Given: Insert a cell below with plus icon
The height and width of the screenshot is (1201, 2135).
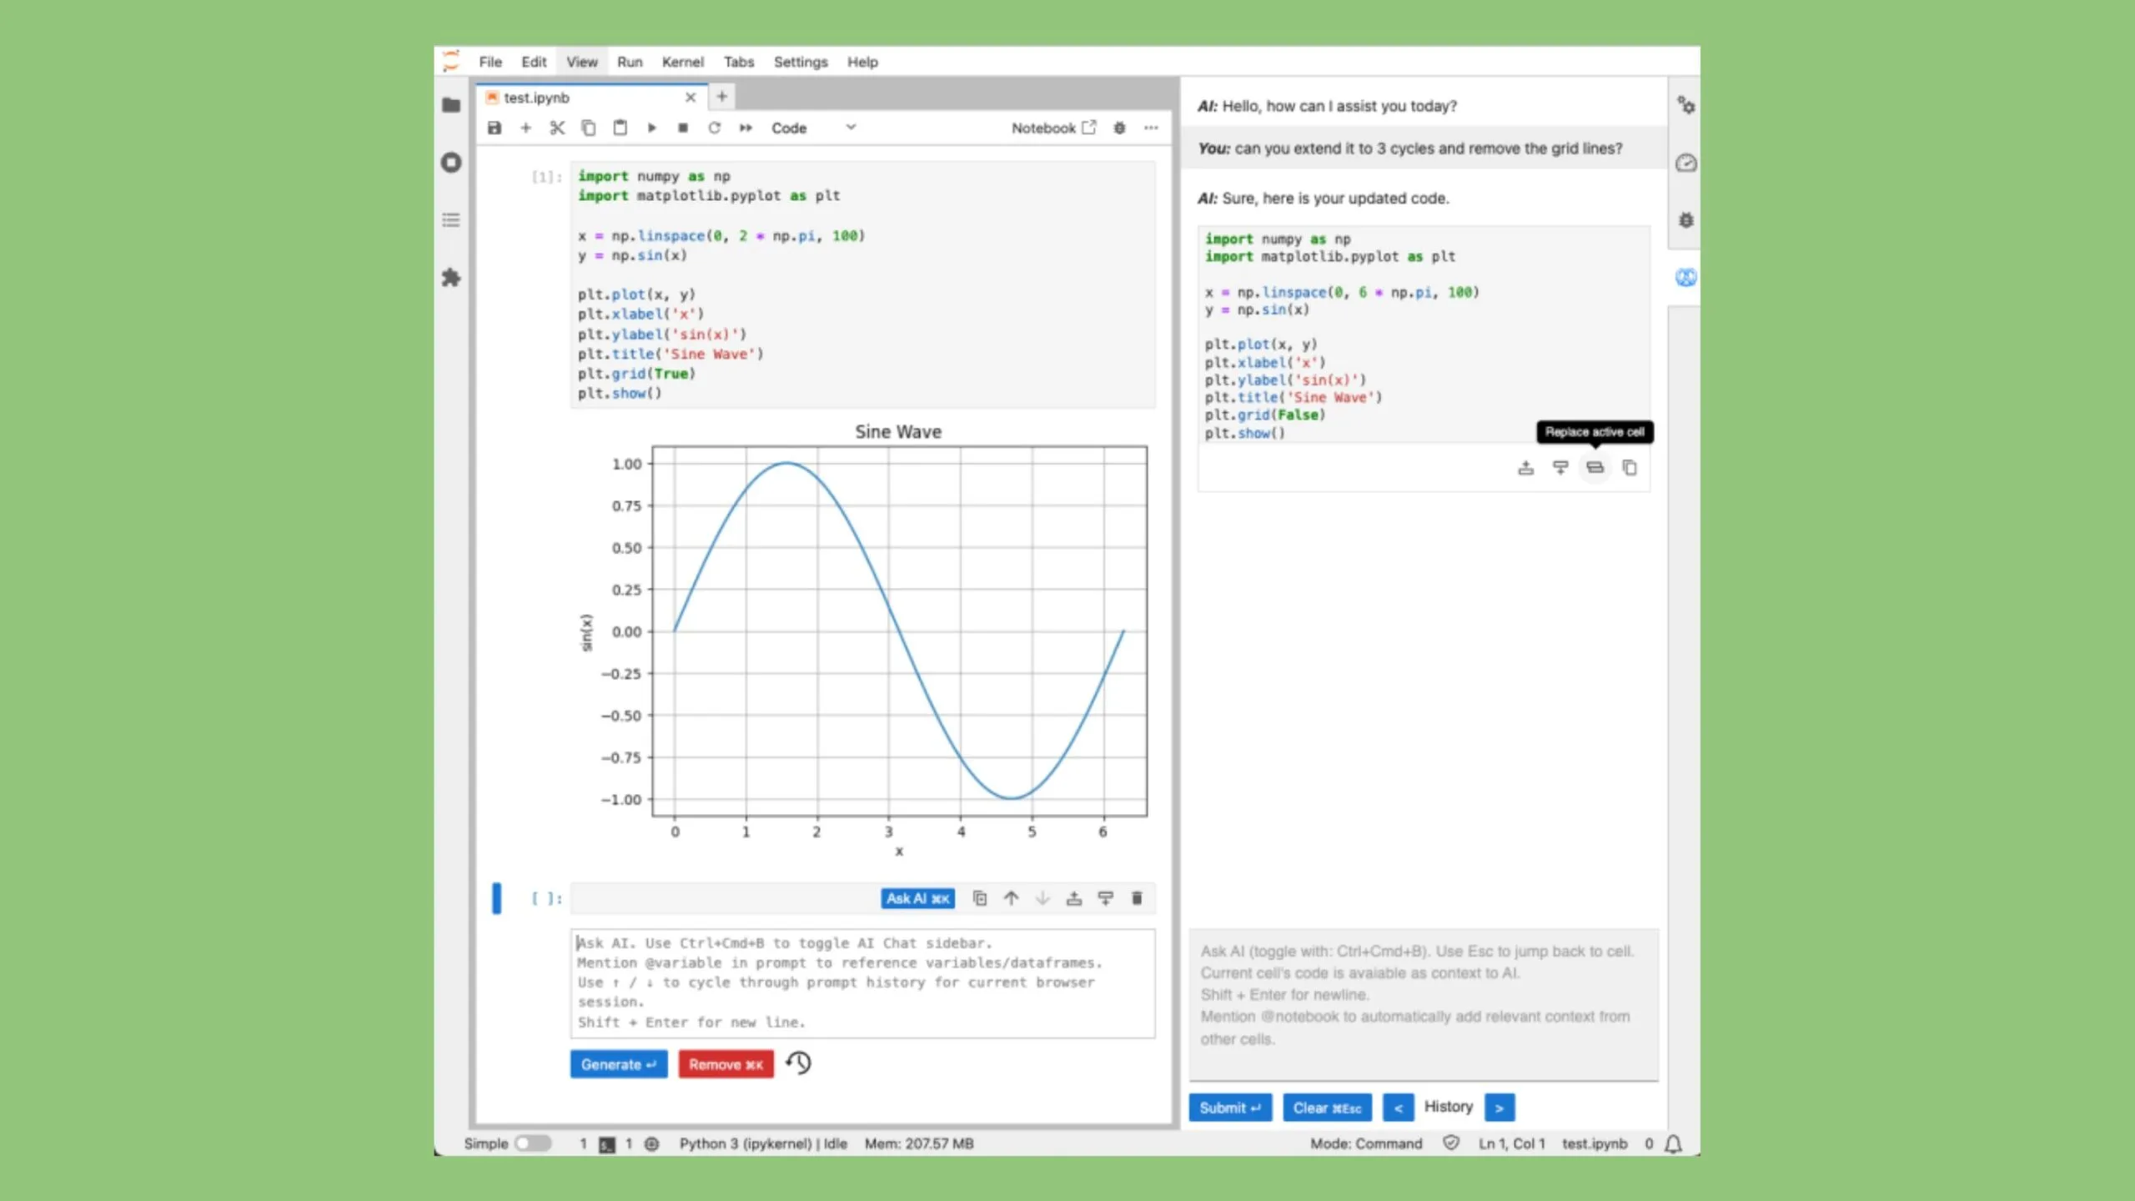Looking at the screenshot, I should 525,128.
